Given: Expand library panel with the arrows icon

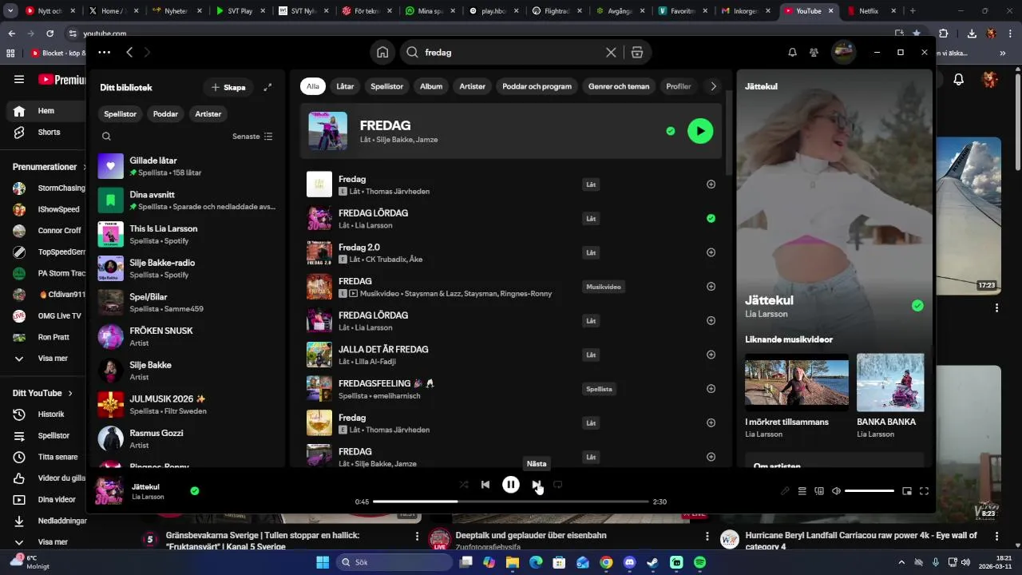Looking at the screenshot, I should tap(267, 87).
